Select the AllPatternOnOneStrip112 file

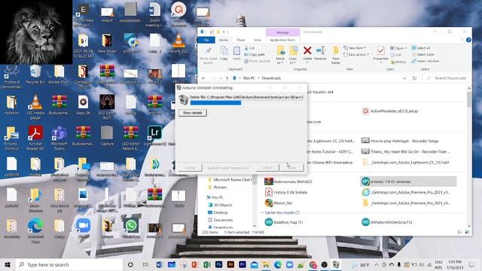[x=387, y=222]
